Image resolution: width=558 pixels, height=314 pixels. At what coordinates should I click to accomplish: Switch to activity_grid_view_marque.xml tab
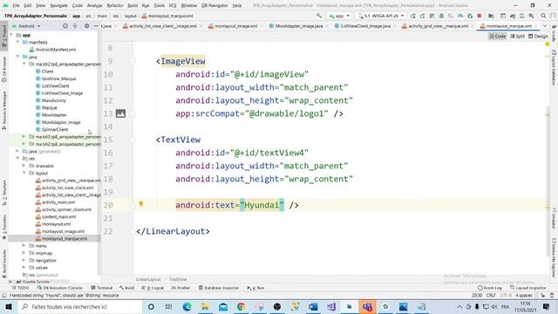[435, 26]
